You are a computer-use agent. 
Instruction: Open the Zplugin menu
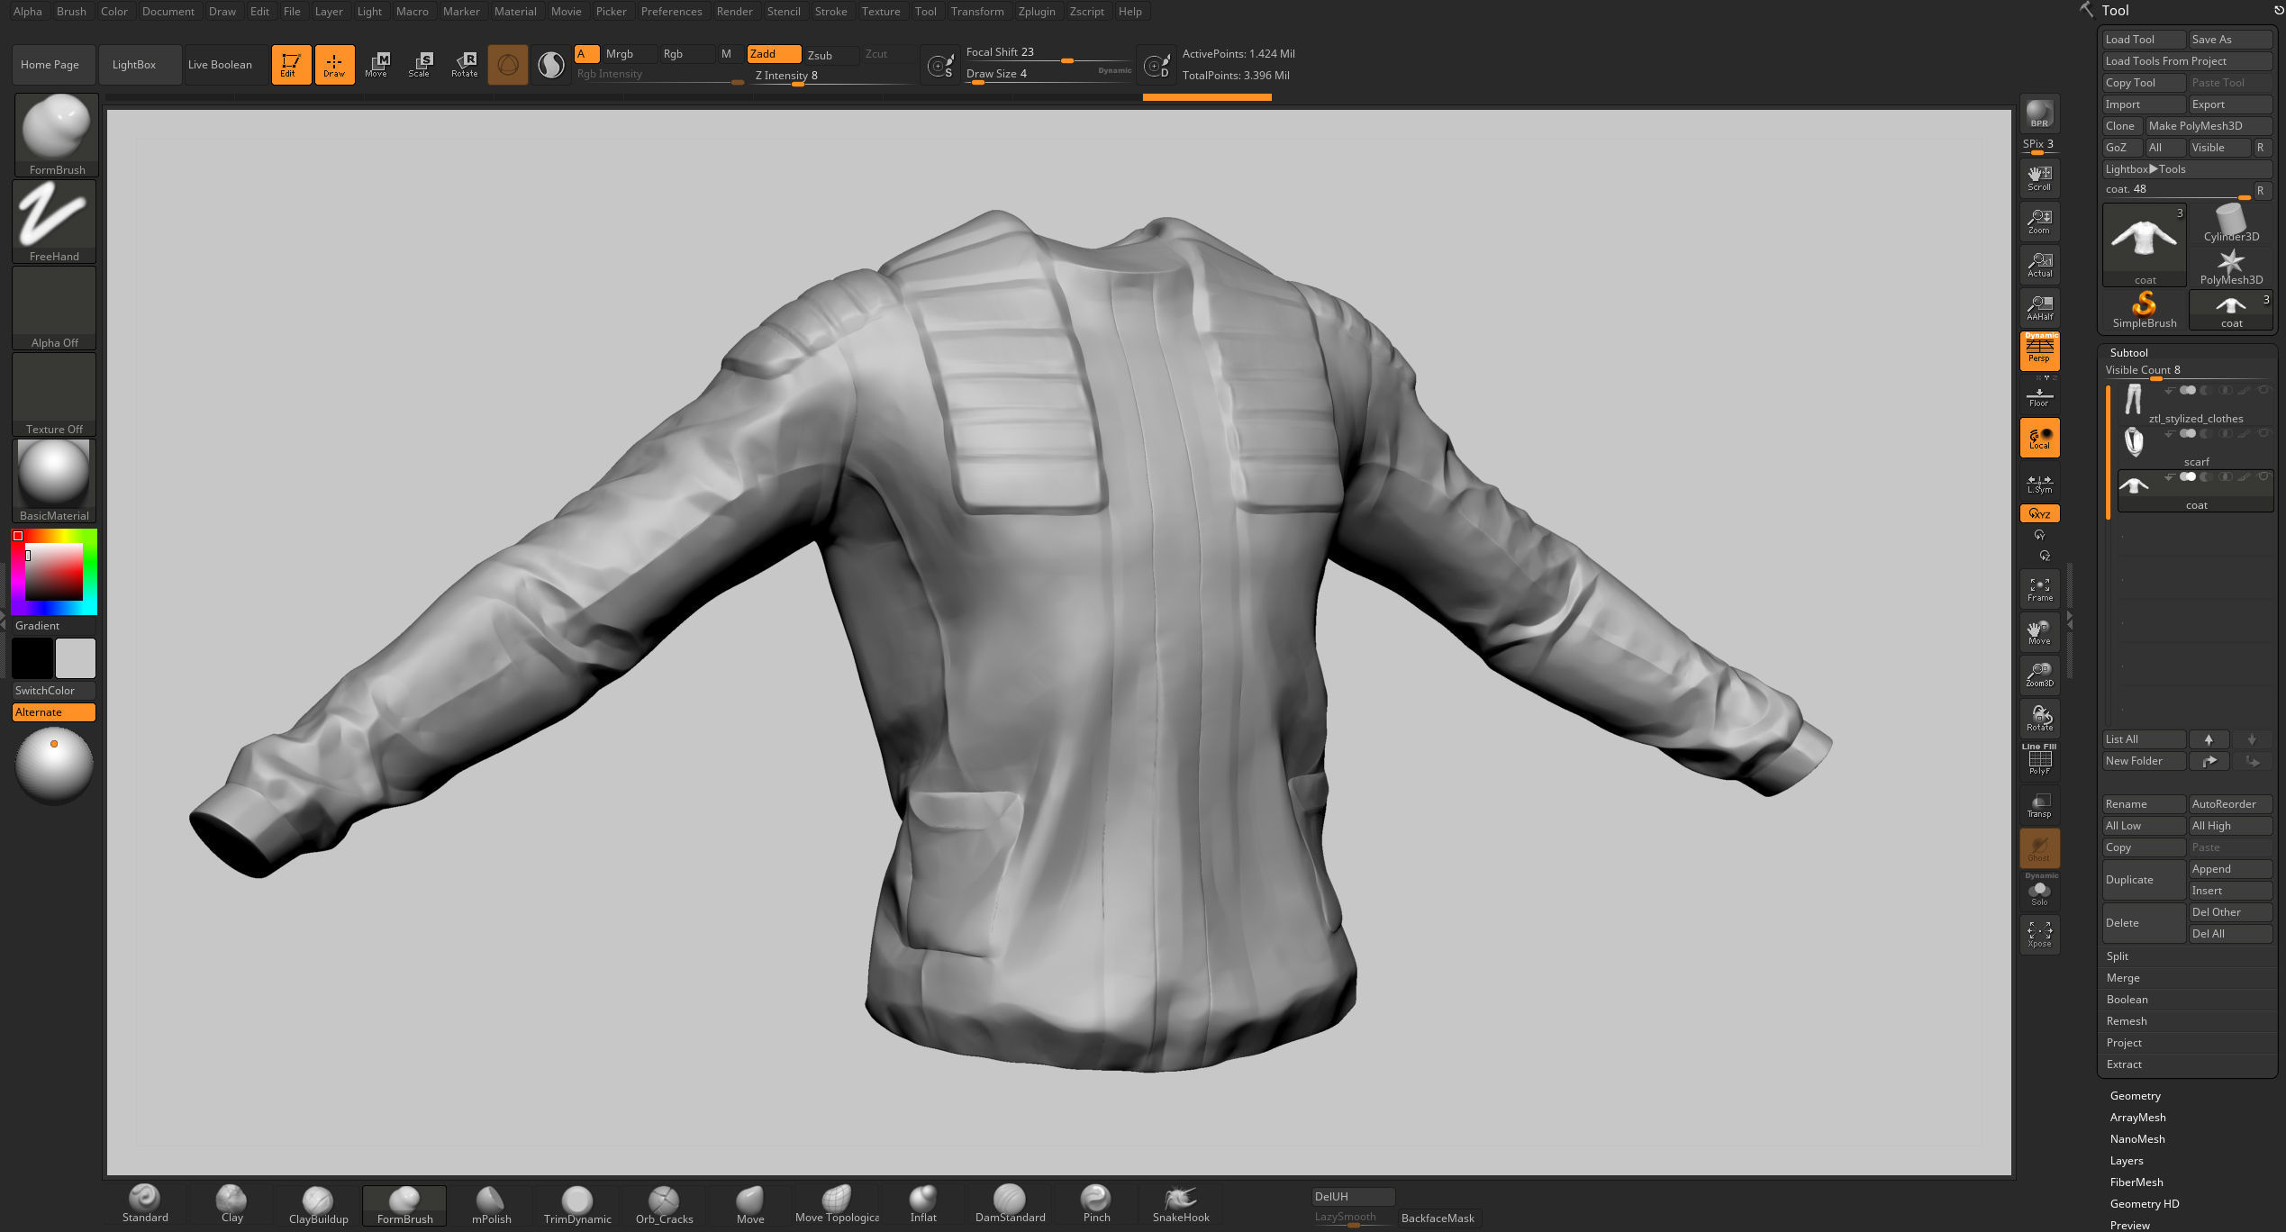click(1036, 12)
